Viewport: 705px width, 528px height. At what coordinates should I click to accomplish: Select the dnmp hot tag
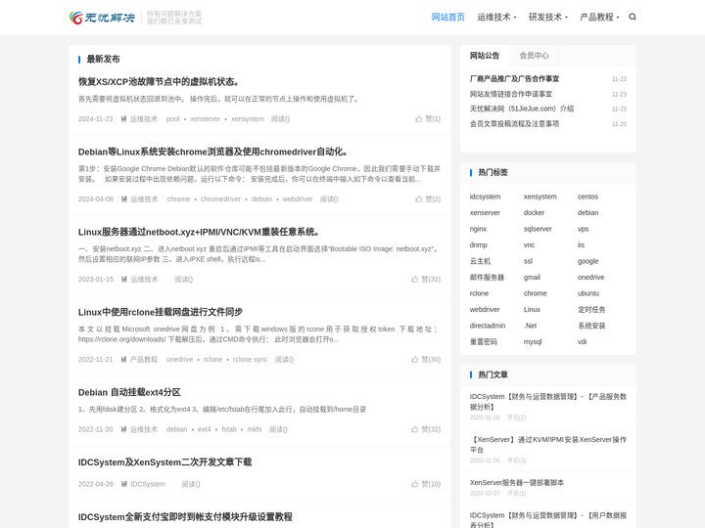[x=479, y=245]
